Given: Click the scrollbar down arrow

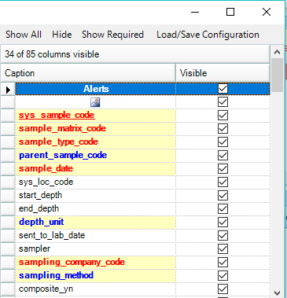Looking at the screenshot, I should tap(278, 292).
